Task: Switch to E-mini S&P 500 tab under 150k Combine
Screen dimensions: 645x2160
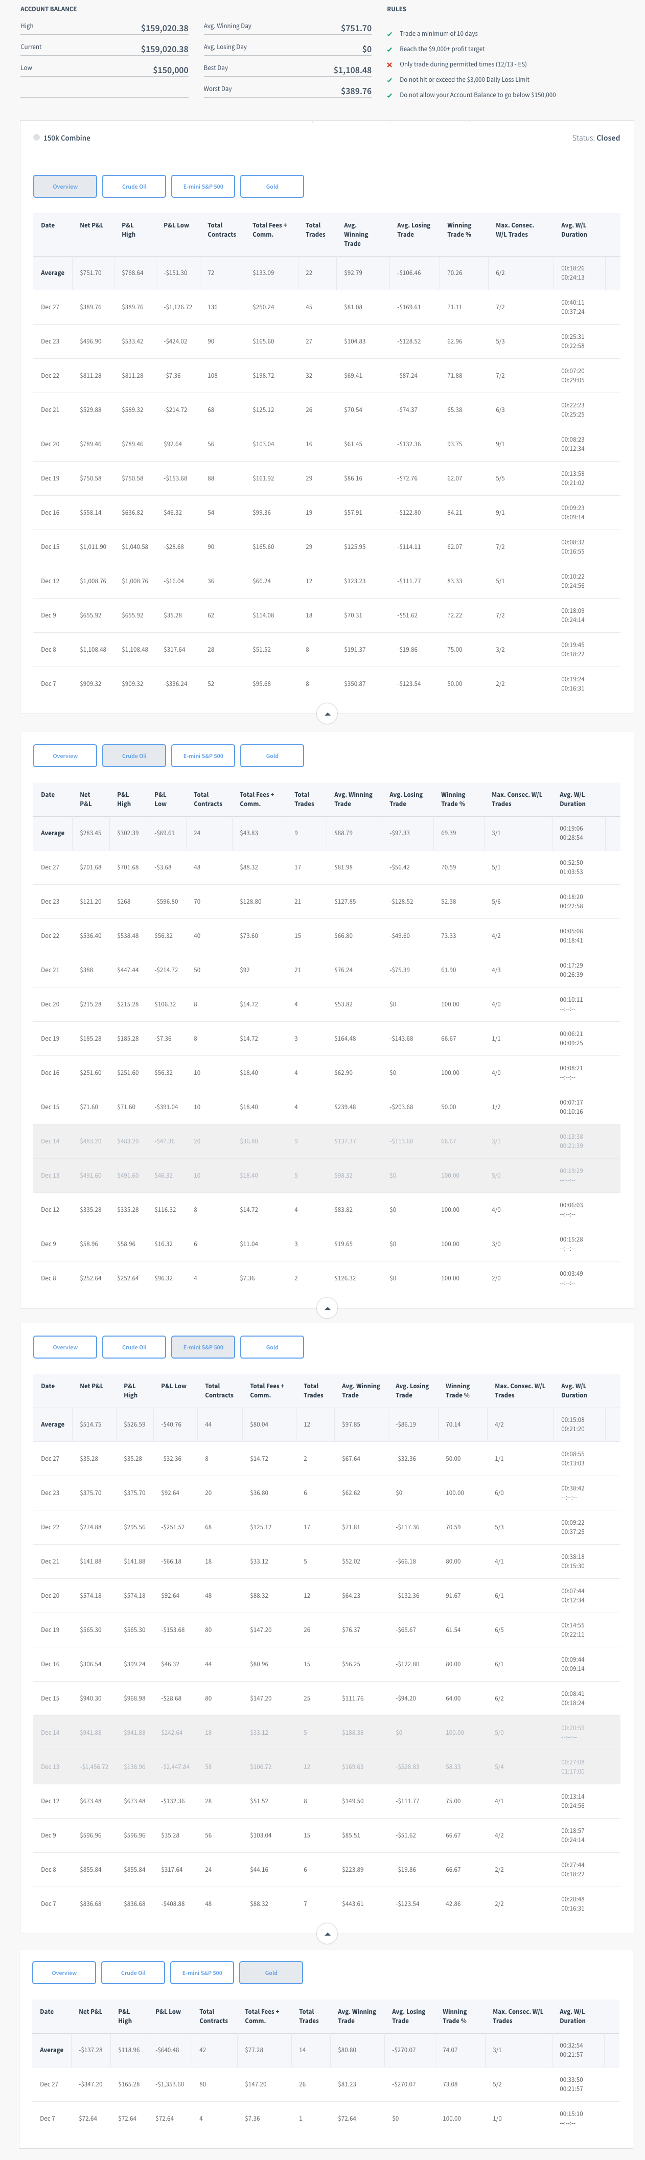Action: 203,186
